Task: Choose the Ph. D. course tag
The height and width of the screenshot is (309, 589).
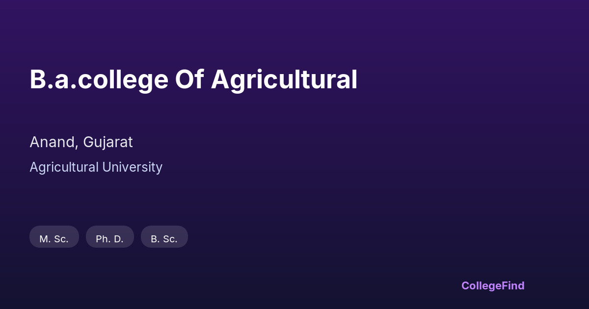Action: click(x=109, y=238)
